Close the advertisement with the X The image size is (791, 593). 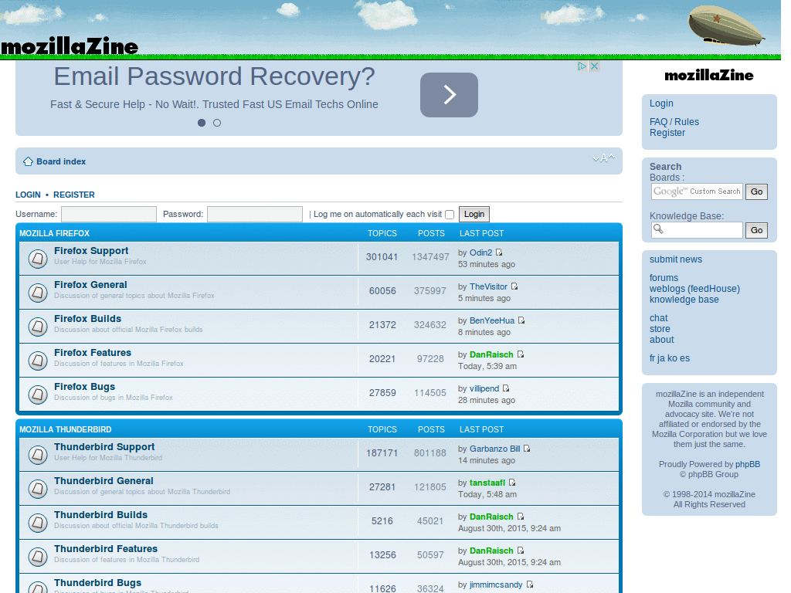point(593,66)
